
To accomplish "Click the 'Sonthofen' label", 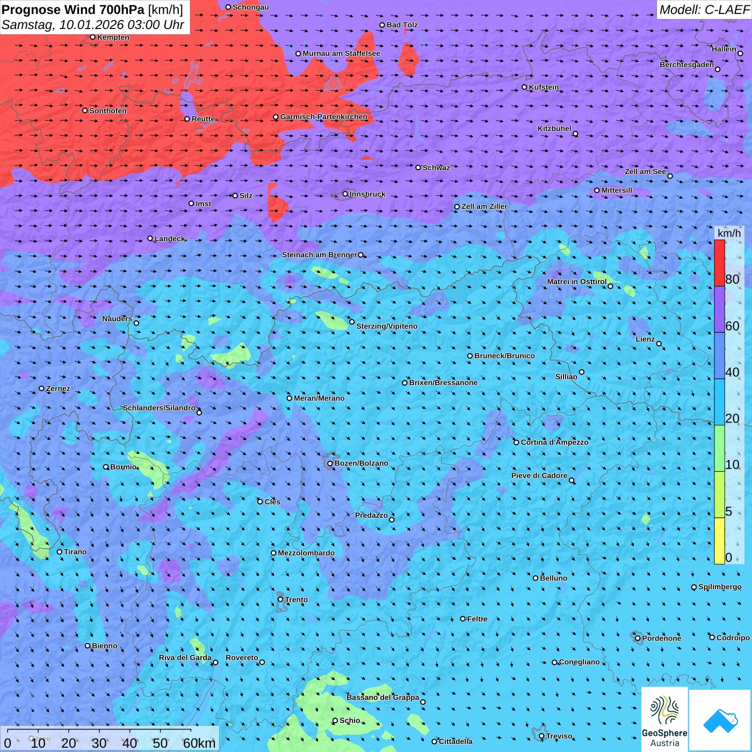I will tap(108, 111).
